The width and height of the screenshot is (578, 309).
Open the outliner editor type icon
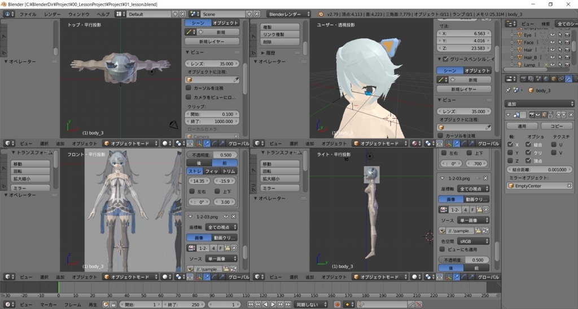tap(511, 24)
